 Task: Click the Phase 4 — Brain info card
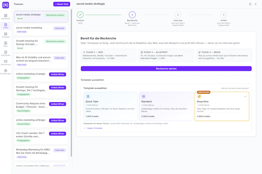(224, 55)
